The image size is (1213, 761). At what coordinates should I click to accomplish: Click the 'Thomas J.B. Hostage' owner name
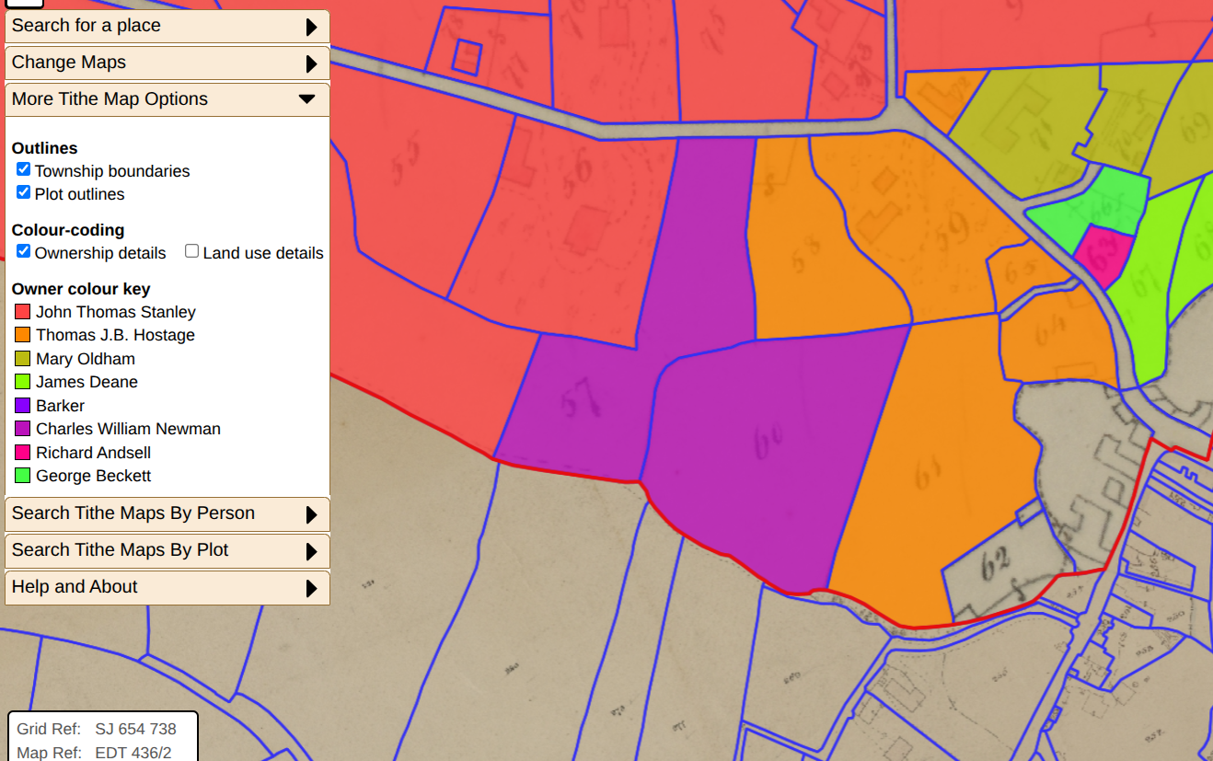tap(115, 335)
